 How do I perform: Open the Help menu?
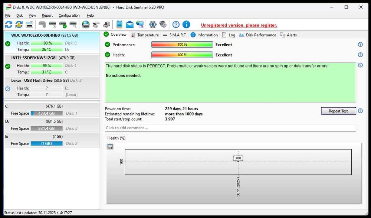(90, 15)
